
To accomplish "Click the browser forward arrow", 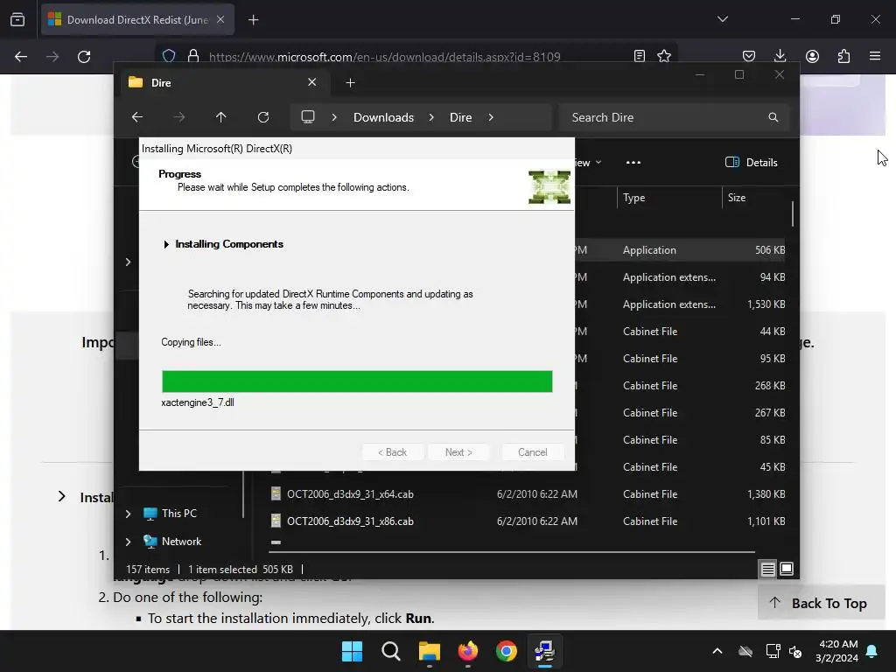I will pos(52,57).
